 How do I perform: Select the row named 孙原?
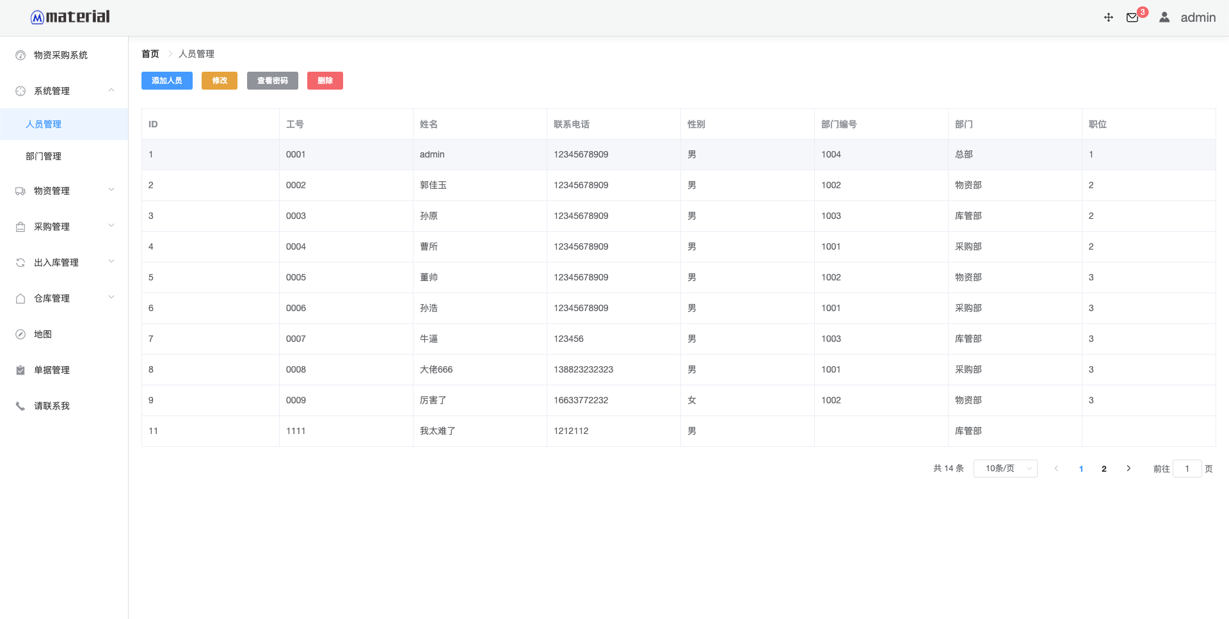(x=679, y=216)
